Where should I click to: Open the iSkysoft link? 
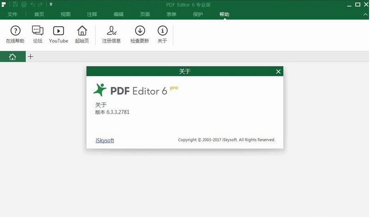[105, 140]
